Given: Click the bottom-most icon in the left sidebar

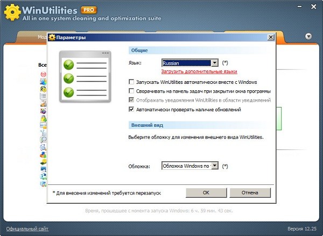Looking at the screenshot, I should point(43,183).
